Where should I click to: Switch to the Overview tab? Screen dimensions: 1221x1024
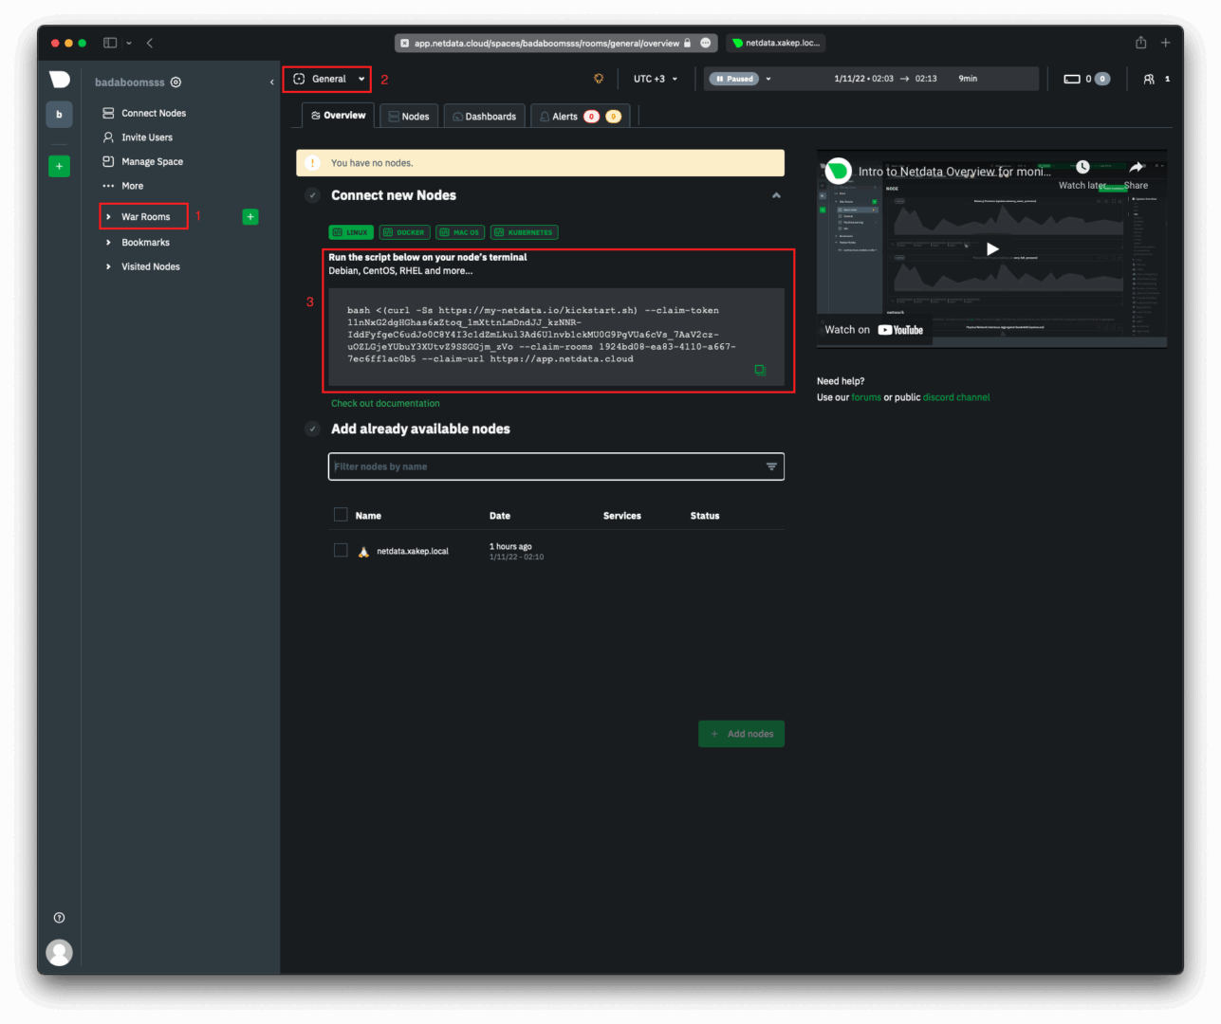338,116
